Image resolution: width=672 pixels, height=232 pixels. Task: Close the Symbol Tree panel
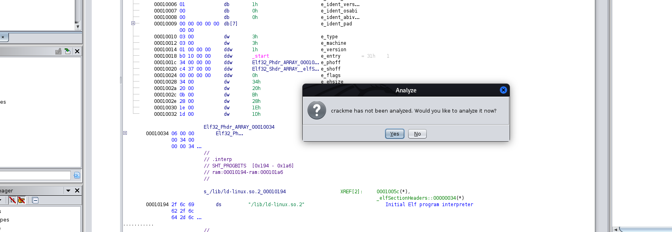[77, 51]
